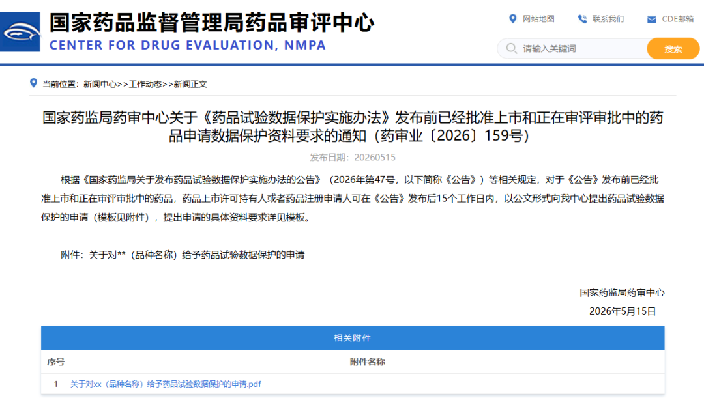Image resolution: width=704 pixels, height=398 pixels.
Task: Click the phone icon beside 联系我们
Action: [x=582, y=19]
